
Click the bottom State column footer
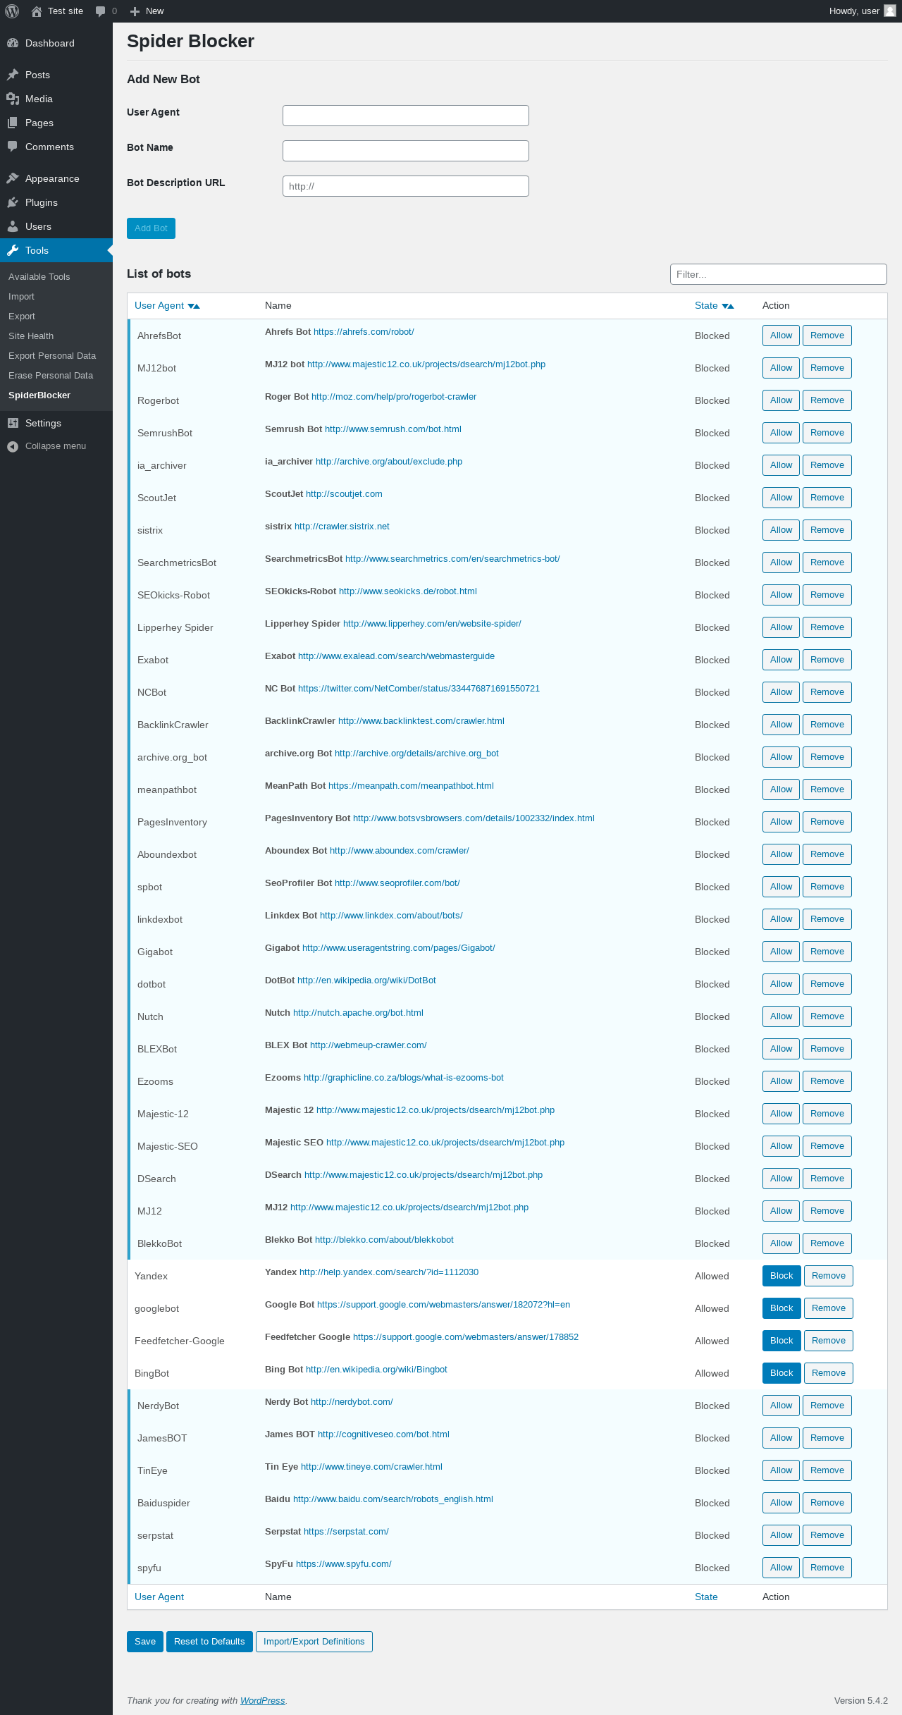tap(706, 1597)
